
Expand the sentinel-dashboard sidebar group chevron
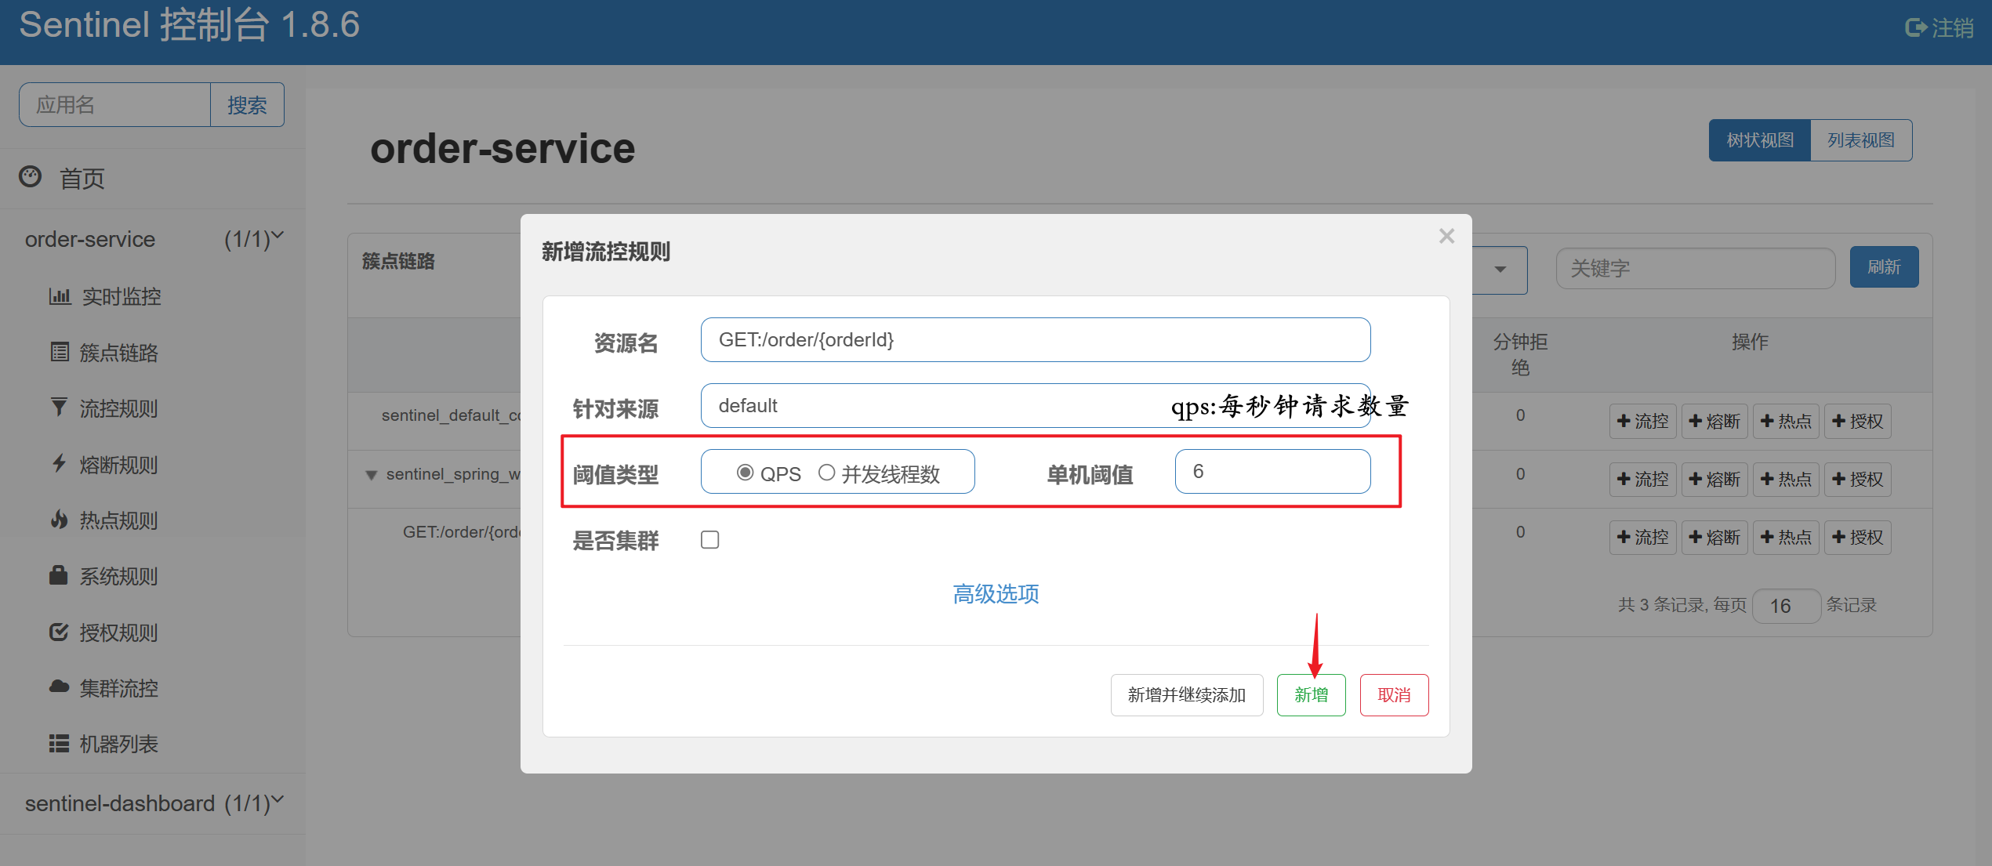click(278, 799)
